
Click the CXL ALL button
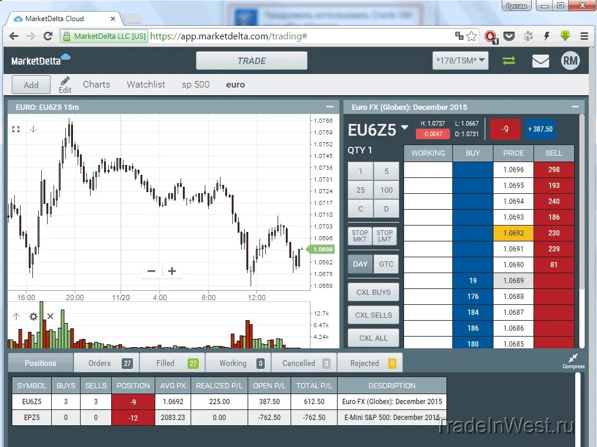373,338
